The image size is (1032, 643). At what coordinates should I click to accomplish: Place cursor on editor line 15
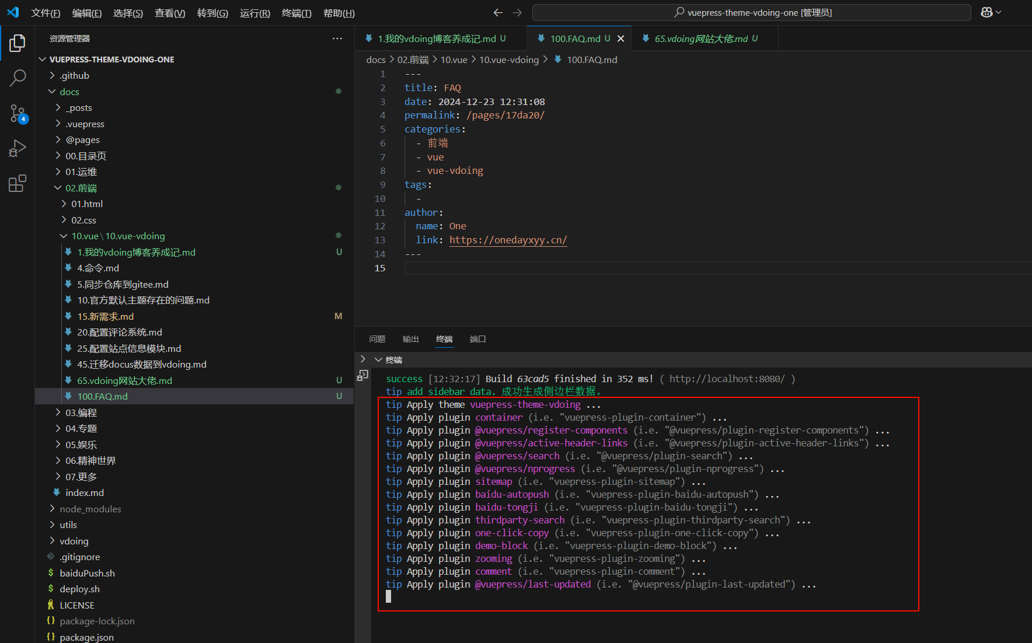coord(717,268)
